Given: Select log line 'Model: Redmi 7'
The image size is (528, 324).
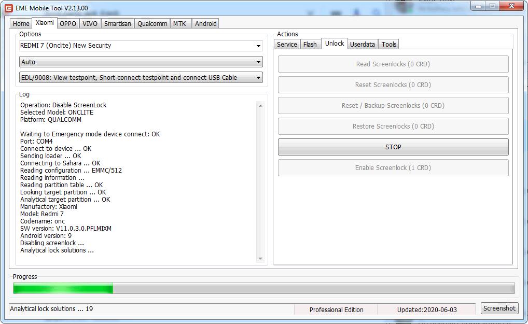Looking at the screenshot, I should (42, 214).
